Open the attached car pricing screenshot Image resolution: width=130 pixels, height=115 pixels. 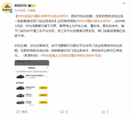tap(32, 83)
